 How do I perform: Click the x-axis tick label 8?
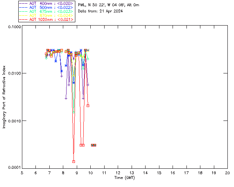tap(63, 173)
